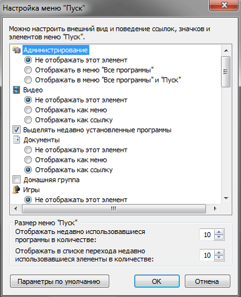
Task: Click the vertical scrollbar down arrow
Action: tap(226, 198)
